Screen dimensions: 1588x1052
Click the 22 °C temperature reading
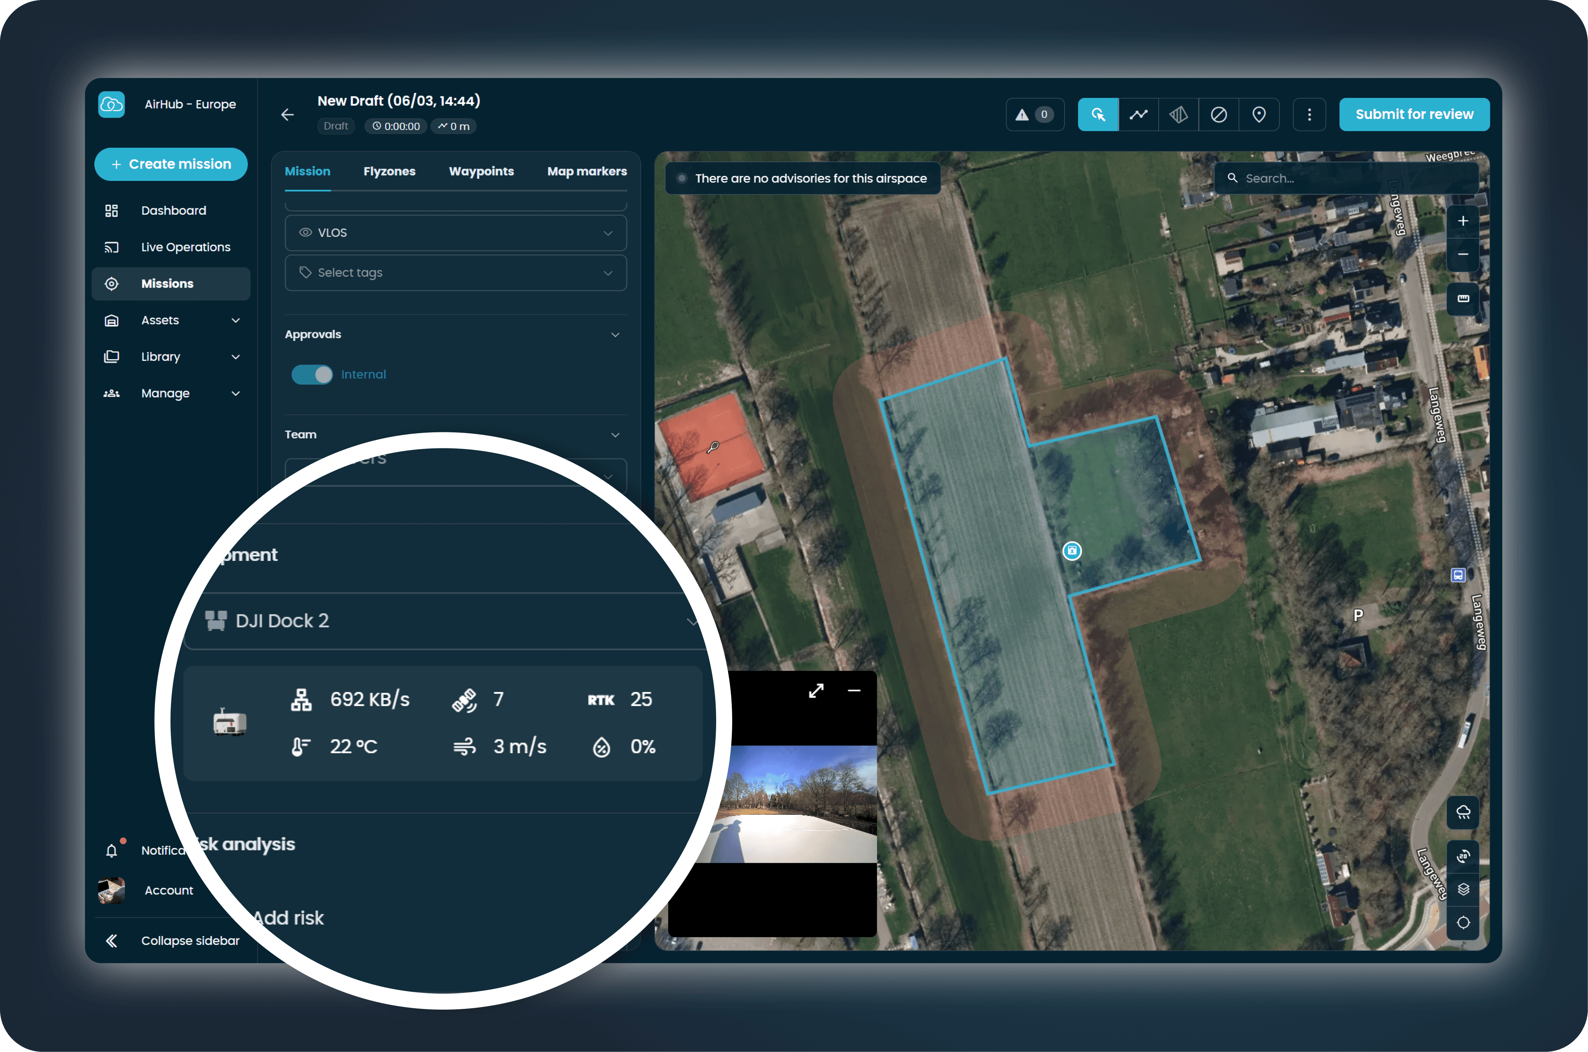click(354, 747)
